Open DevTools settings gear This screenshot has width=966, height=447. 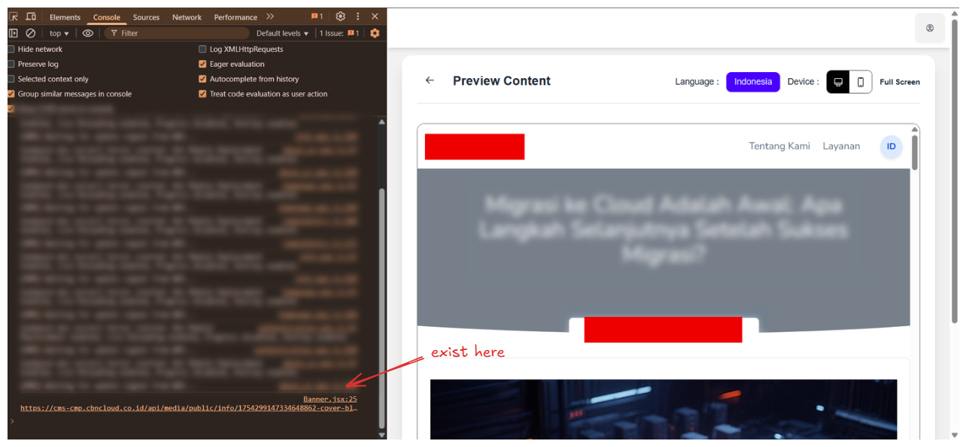tap(340, 17)
